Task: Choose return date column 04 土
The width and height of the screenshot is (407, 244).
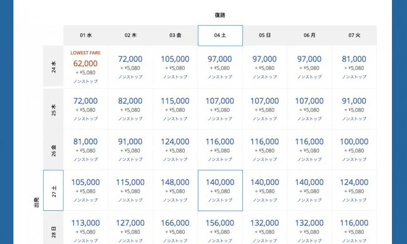Action: click(220, 36)
